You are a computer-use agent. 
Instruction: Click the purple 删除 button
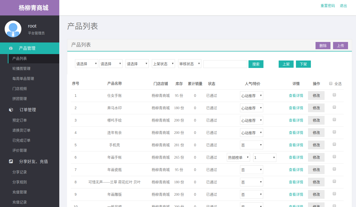pos(323,46)
